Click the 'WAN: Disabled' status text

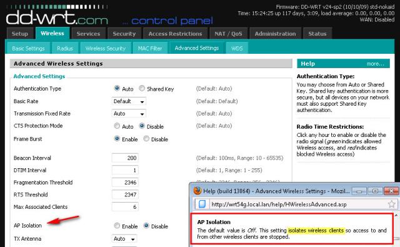(x=377, y=19)
